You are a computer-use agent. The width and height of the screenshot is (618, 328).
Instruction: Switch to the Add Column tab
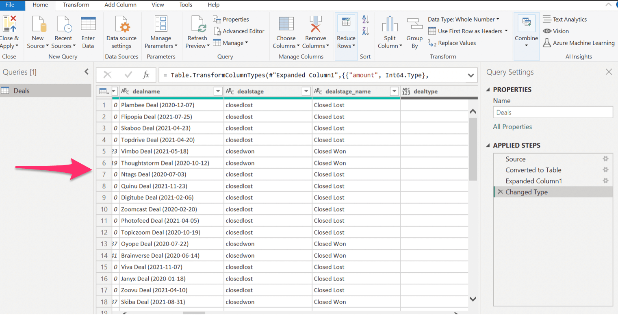pos(120,5)
